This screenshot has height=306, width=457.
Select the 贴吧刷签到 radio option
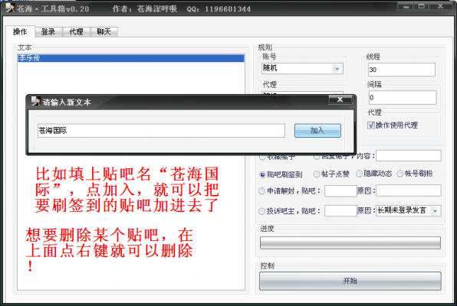[262, 174]
